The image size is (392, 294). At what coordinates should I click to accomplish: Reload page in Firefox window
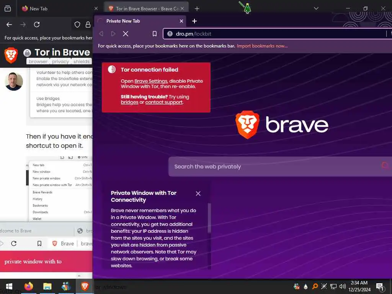tap(37, 24)
